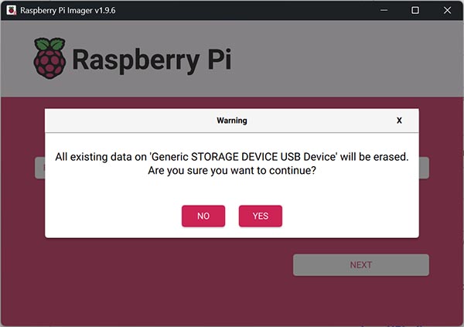
Task: Minimize the Raspberry Pi Imager window
Action: coord(384,10)
